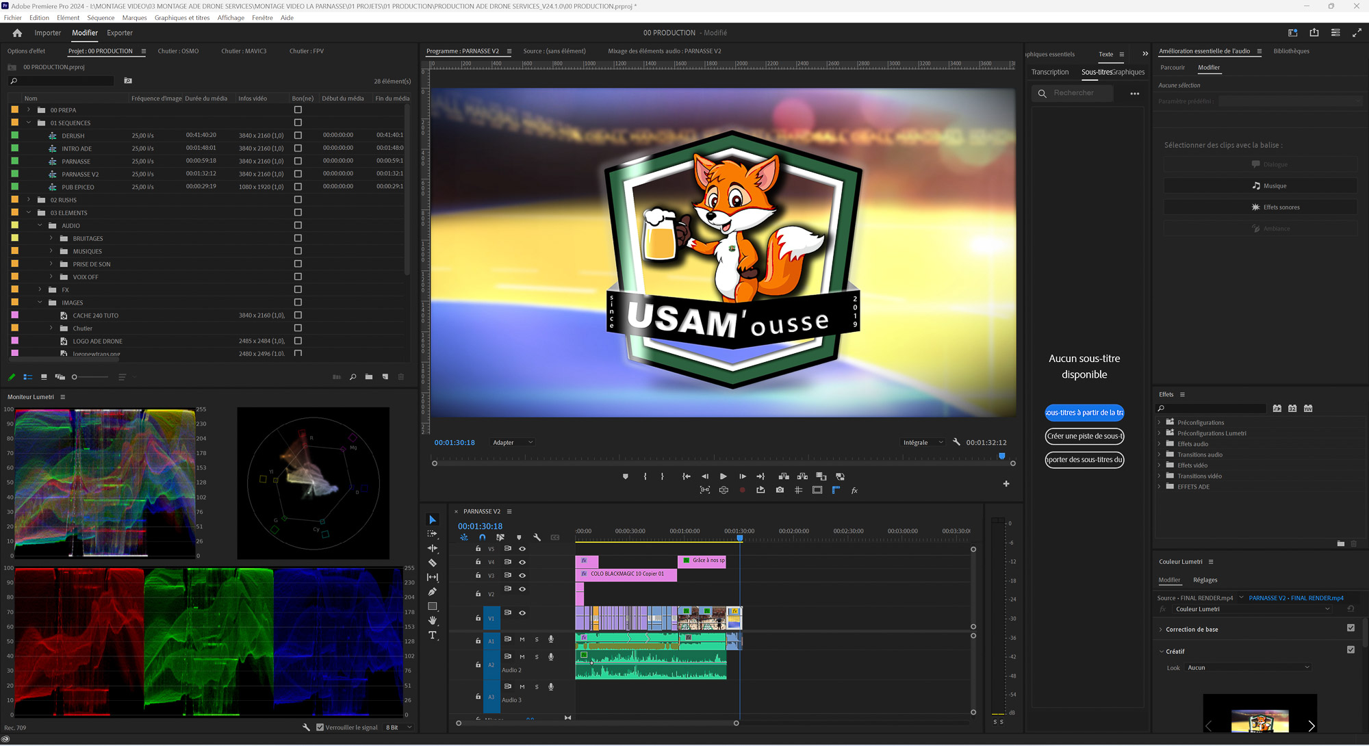
Task: Open the Séquence menu
Action: tap(101, 18)
